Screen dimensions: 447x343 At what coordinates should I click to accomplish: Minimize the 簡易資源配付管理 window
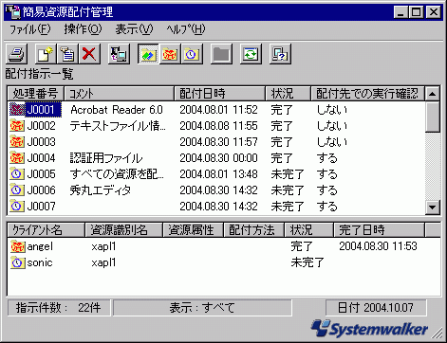click(x=400, y=12)
